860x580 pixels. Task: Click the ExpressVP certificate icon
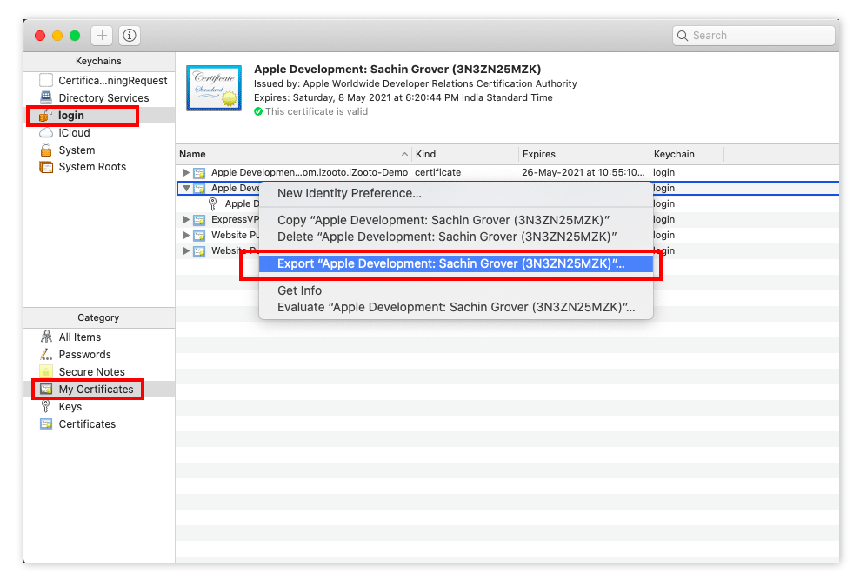click(199, 220)
